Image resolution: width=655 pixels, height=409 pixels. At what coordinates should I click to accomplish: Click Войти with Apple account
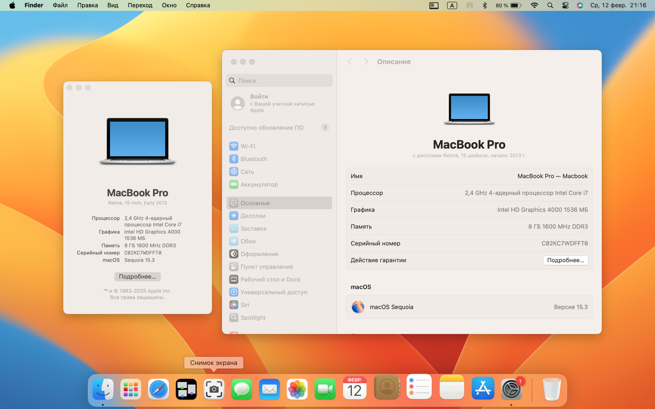pyautogui.click(x=279, y=103)
